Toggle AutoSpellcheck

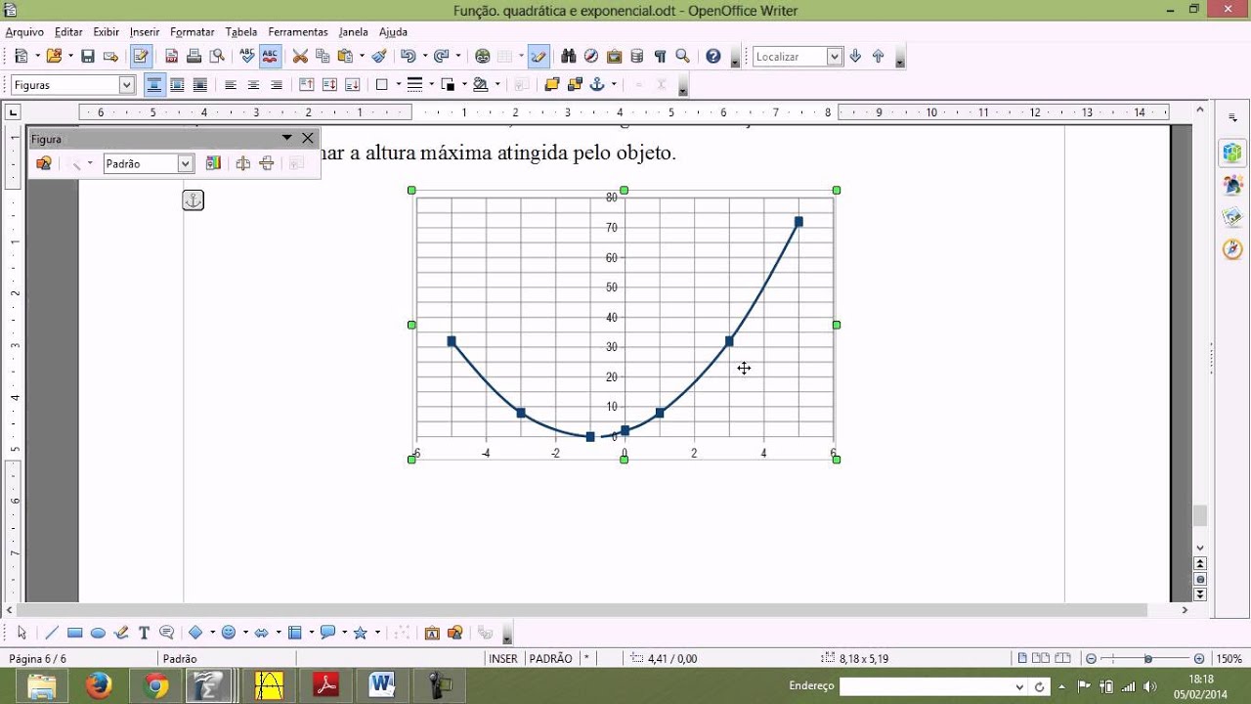coord(270,57)
